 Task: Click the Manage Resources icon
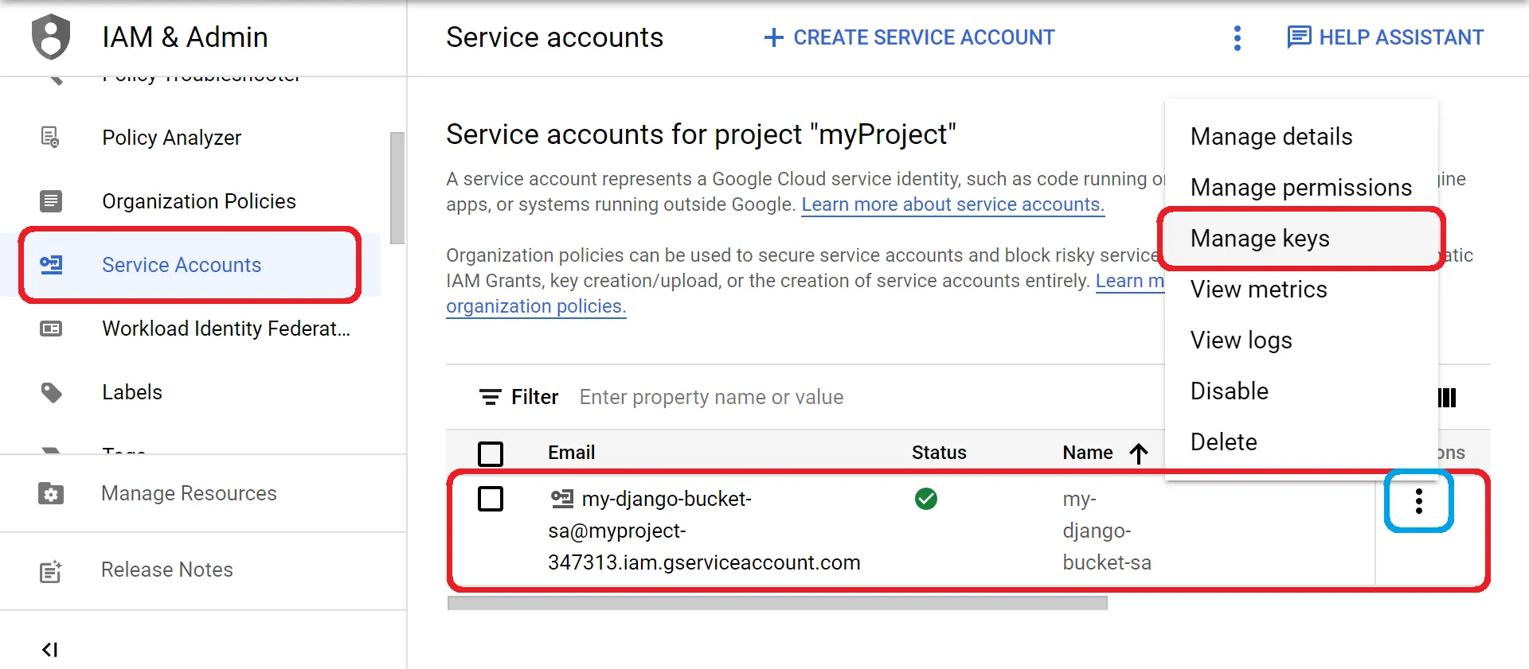tap(51, 493)
